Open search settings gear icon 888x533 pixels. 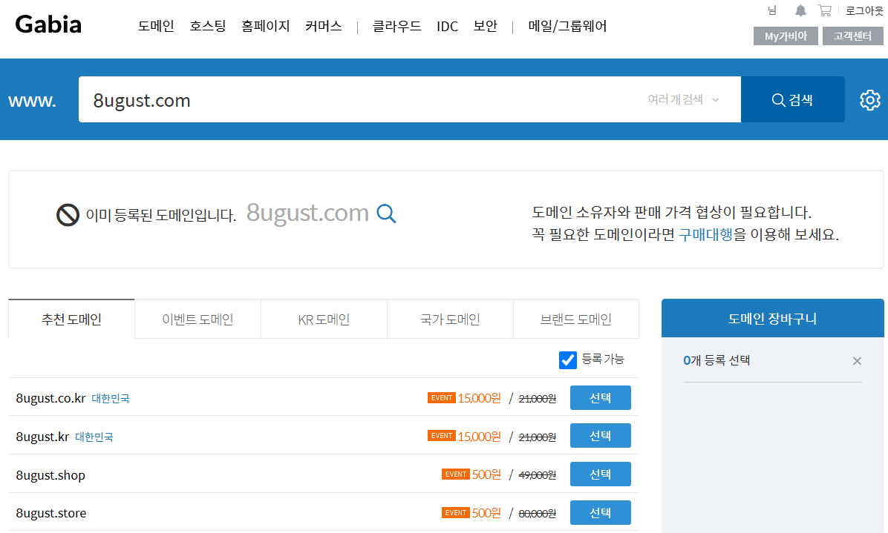pos(870,100)
